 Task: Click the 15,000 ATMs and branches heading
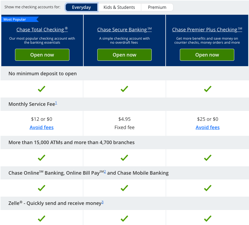click(x=72, y=142)
